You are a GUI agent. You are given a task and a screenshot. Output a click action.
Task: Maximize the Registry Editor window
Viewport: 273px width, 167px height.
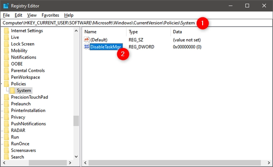(247, 6)
